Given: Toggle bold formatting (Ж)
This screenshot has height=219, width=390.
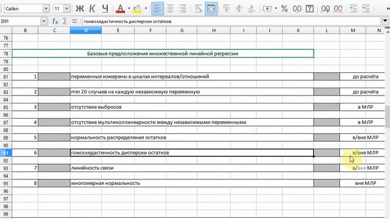Looking at the screenshot, I should [80, 9].
